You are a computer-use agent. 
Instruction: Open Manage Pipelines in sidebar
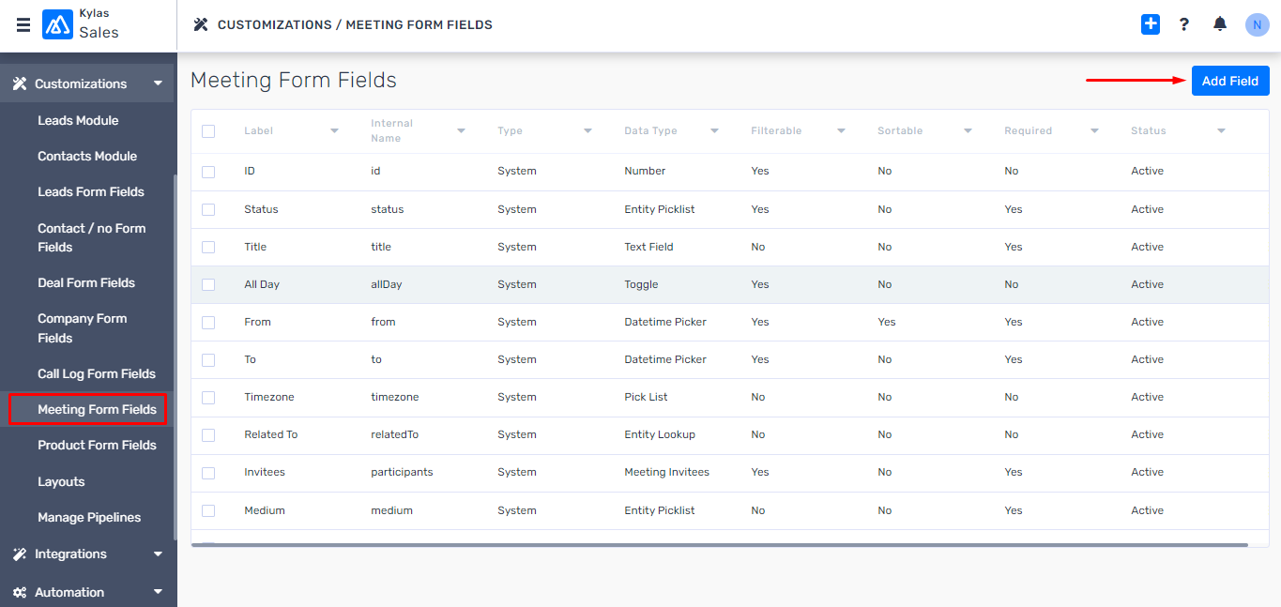tap(89, 517)
